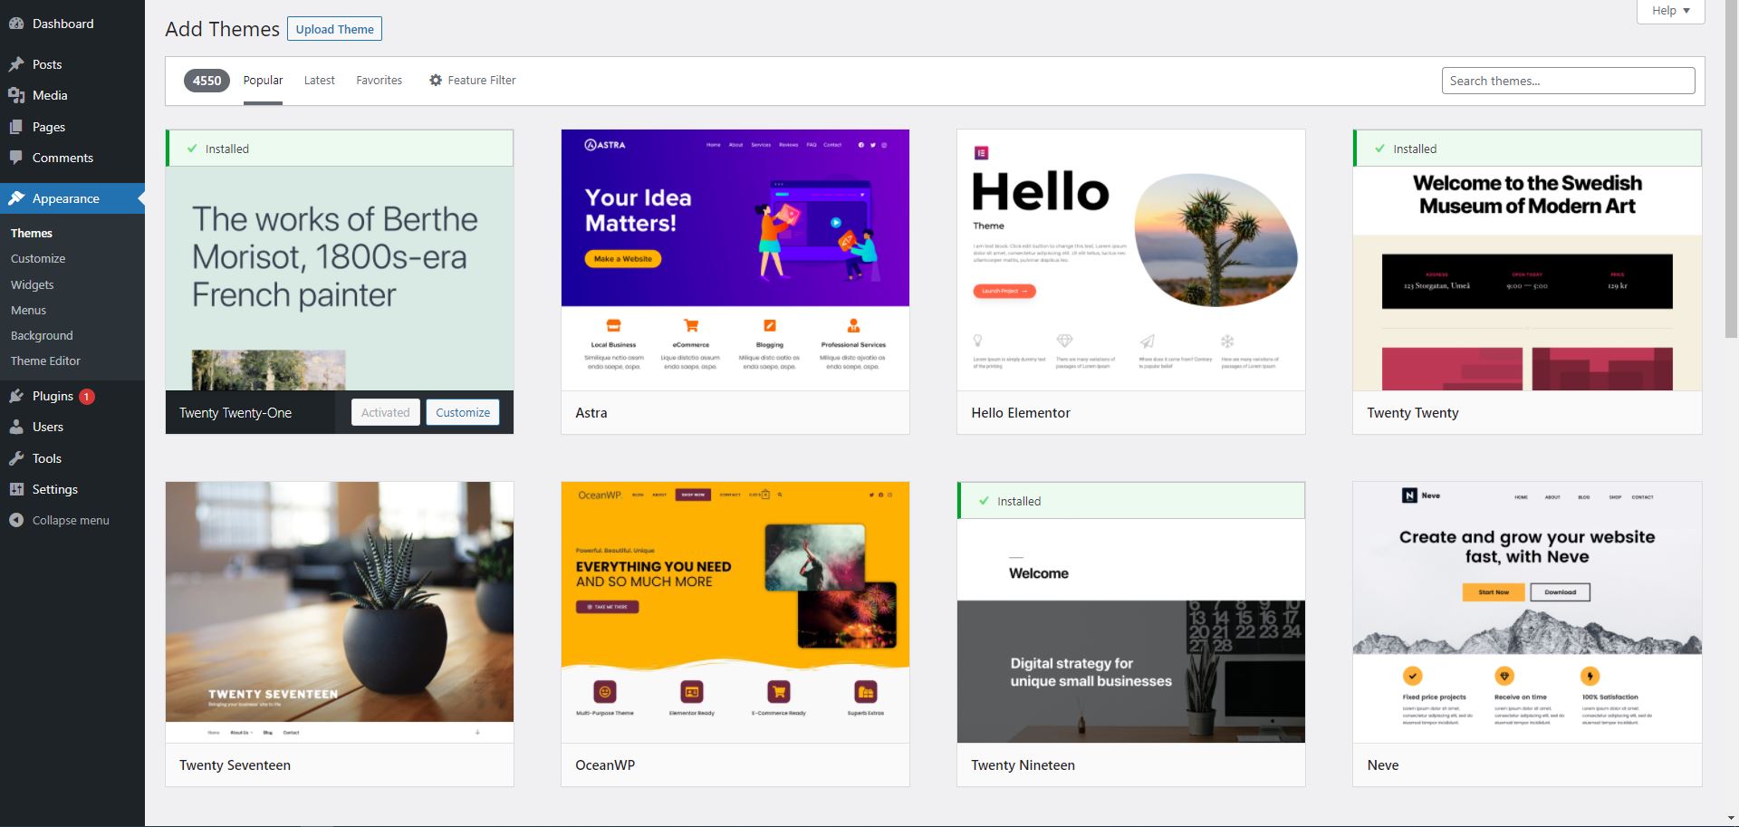Click the Feature Filter gear icon
Viewport: 1739px width, 827px height.
(x=436, y=80)
